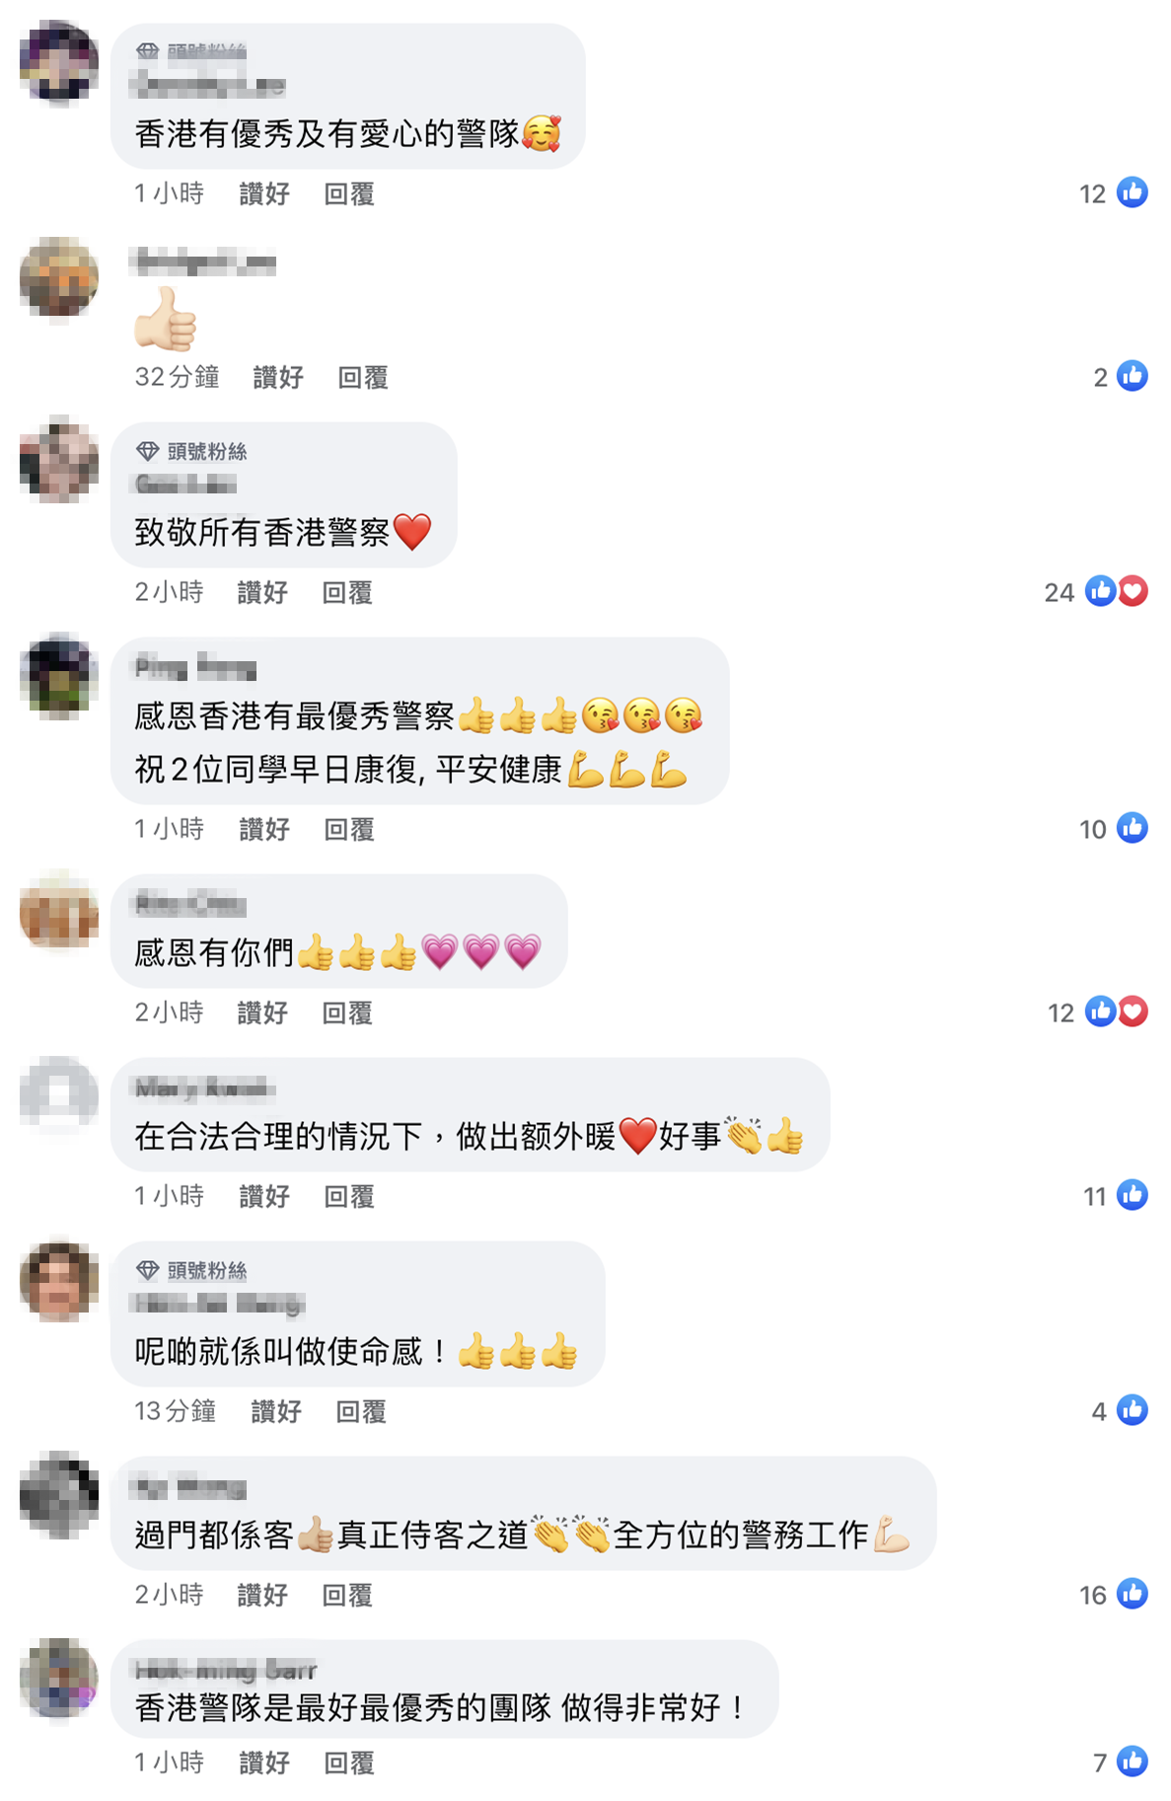The height and width of the screenshot is (1801, 1171).
Task: Open the avatar of the thumbs-up sticker commenter
Action: pos(59,277)
